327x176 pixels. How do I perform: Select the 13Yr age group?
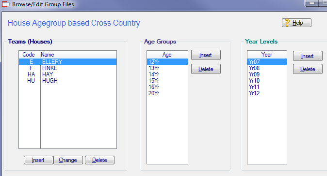[x=167, y=68]
